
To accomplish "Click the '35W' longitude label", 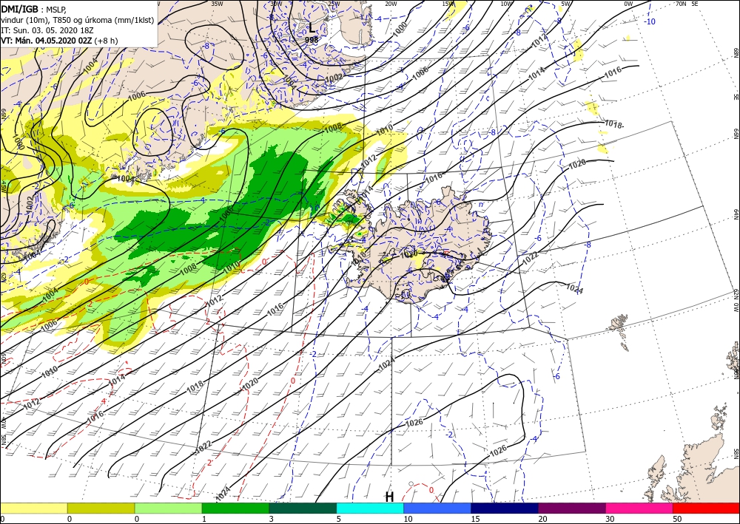I will (x=217, y=4).
